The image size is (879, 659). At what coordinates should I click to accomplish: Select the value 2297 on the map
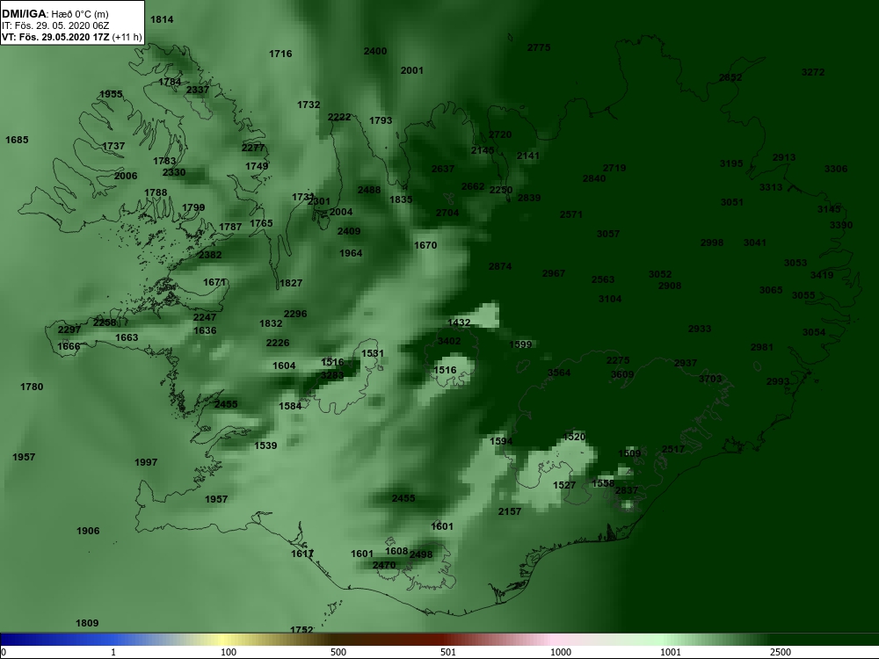69,329
